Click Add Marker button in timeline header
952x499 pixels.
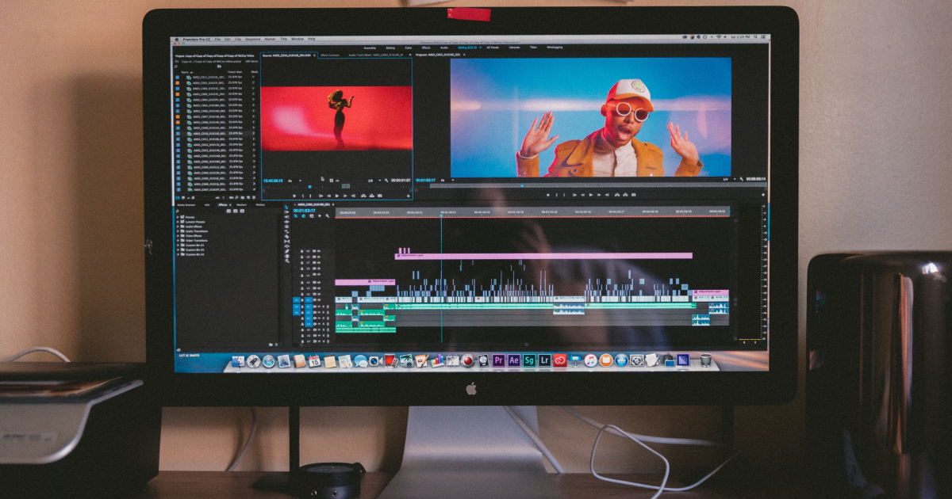pyautogui.click(x=320, y=216)
